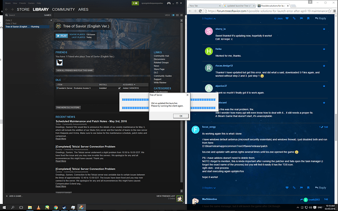The image size is (338, 211).
Task: Click the Windows Start button
Action: 4,207
